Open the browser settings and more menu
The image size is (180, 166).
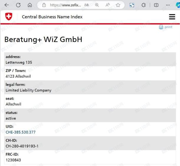(168, 5)
